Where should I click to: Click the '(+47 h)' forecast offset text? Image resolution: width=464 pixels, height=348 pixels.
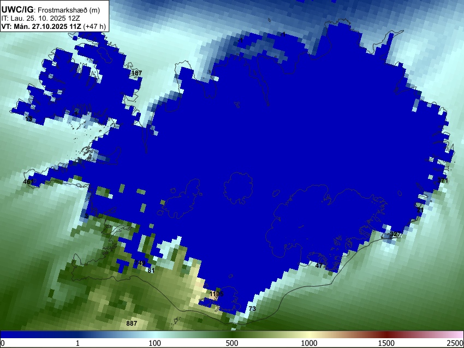click(94, 26)
